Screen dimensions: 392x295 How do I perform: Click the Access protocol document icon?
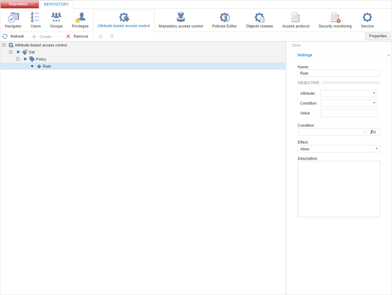tap(296, 18)
